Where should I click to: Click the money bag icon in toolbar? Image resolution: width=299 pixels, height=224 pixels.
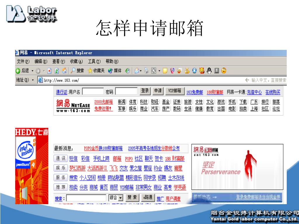(187, 71)
